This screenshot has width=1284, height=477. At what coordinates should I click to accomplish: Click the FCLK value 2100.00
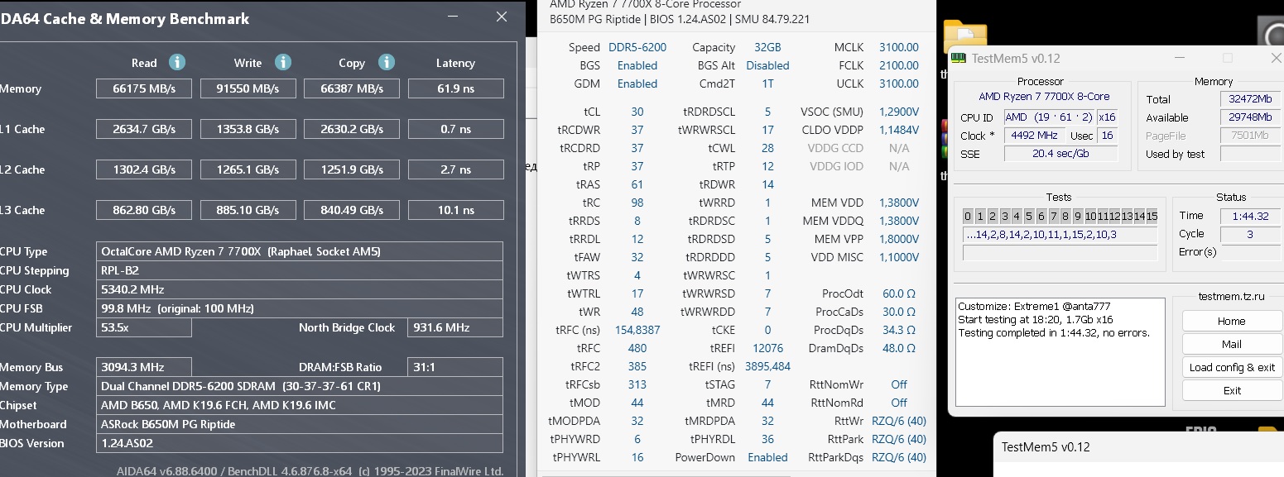pos(899,65)
